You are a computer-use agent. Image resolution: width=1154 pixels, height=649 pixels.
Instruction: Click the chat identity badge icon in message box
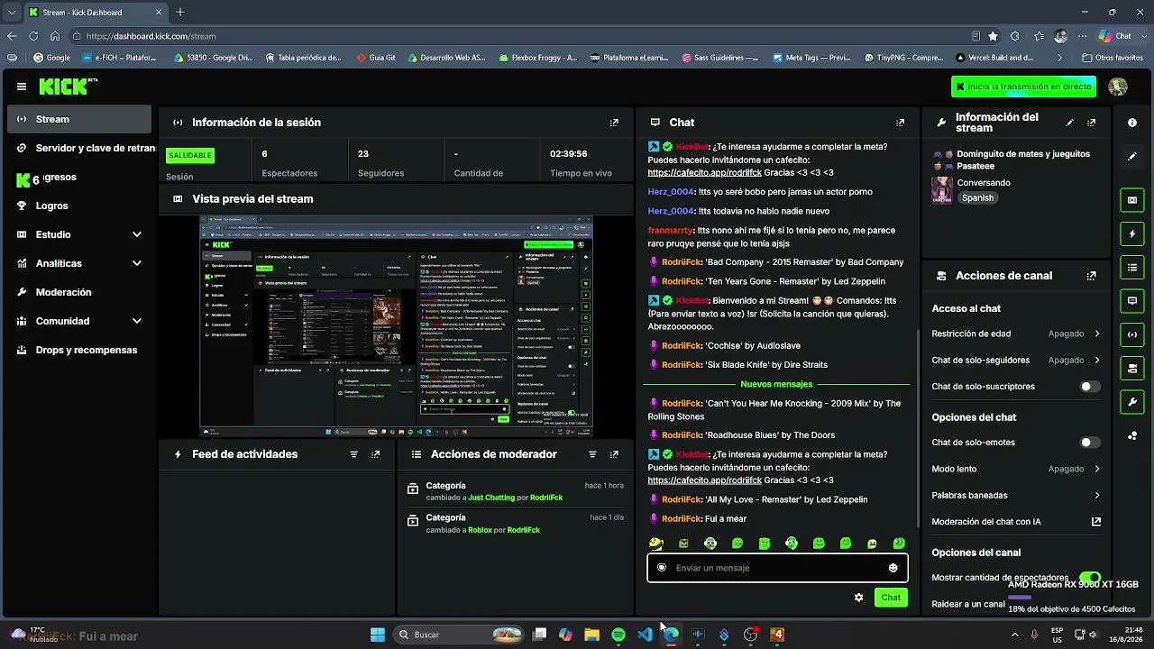tap(662, 568)
